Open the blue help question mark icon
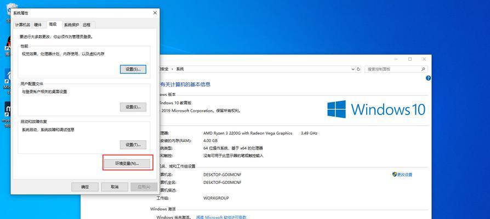 pos(428,78)
